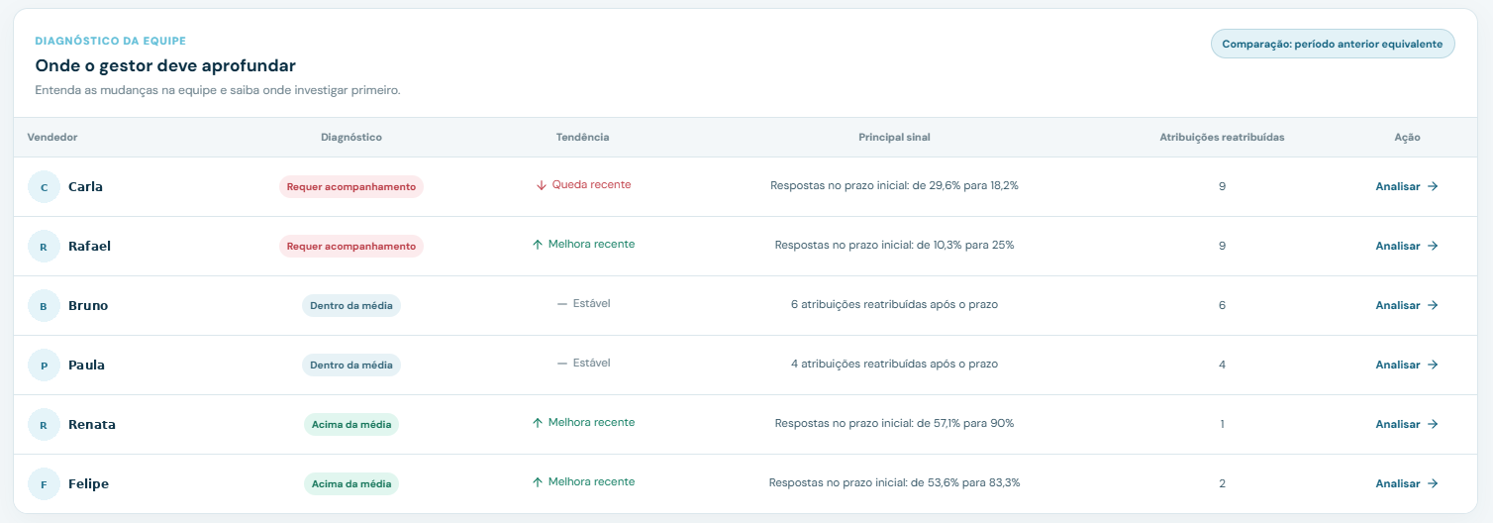Click Carla's avatar circle with letter C
This screenshot has width=1493, height=523.
44,187
